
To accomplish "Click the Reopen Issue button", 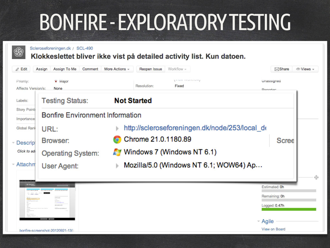I will pyautogui.click(x=151, y=69).
